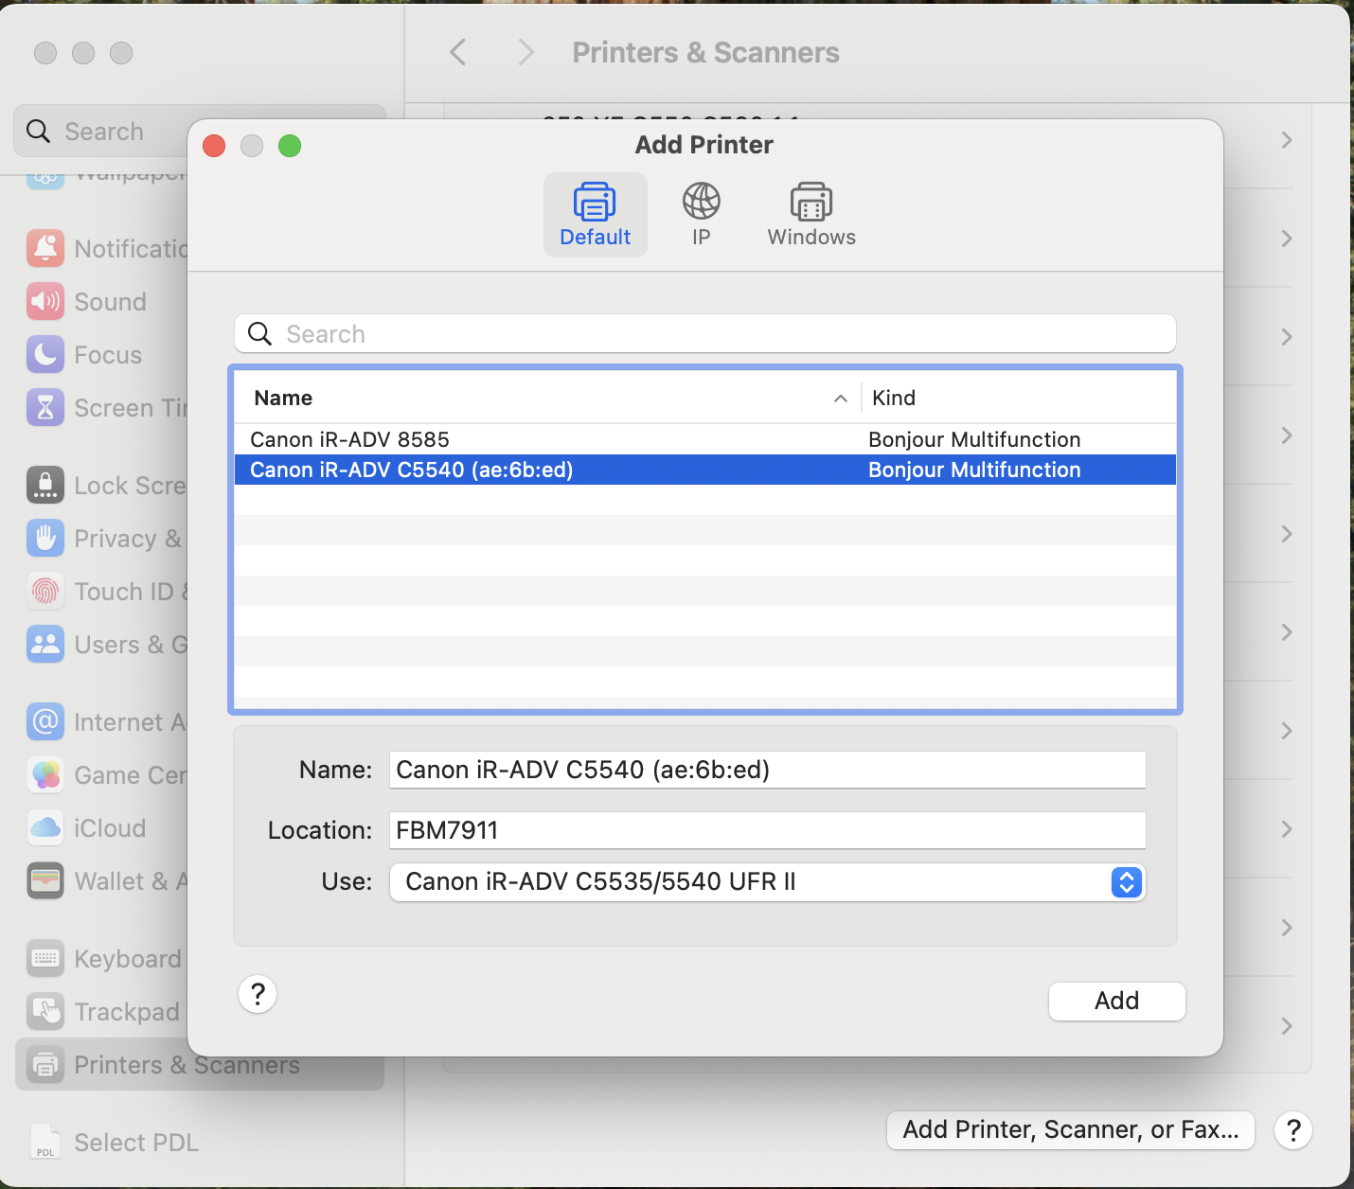Click the Touch ID fingerprint icon

(x=45, y=591)
